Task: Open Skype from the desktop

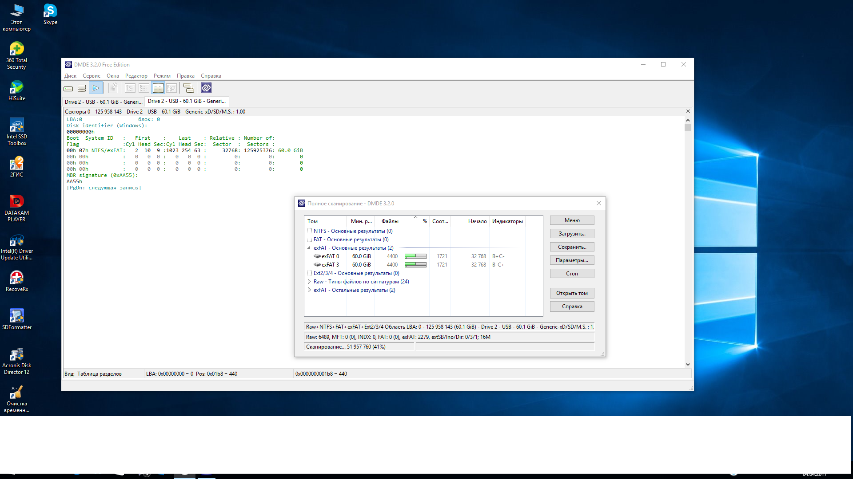Action: (x=50, y=14)
